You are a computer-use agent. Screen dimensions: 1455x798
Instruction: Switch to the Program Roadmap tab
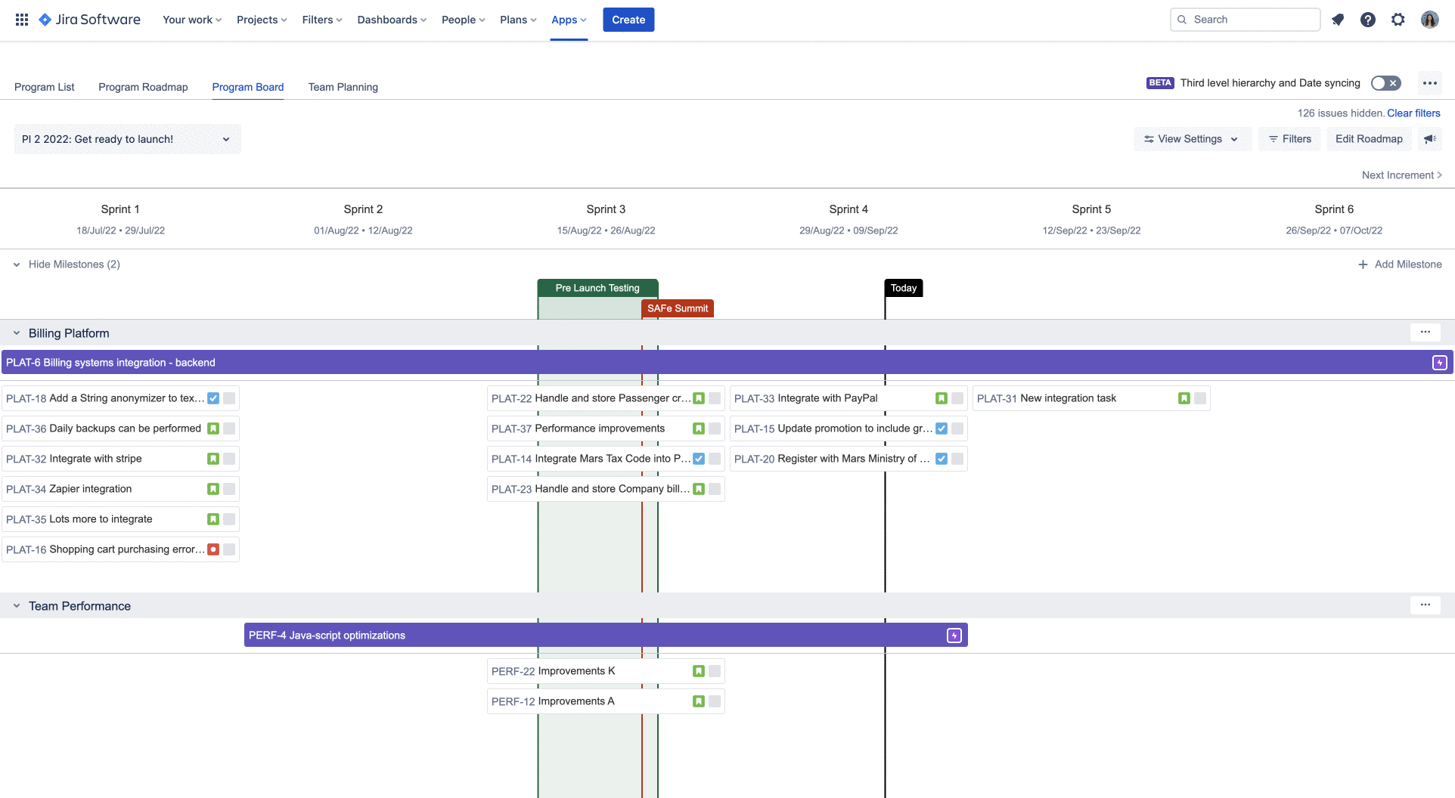143,87
